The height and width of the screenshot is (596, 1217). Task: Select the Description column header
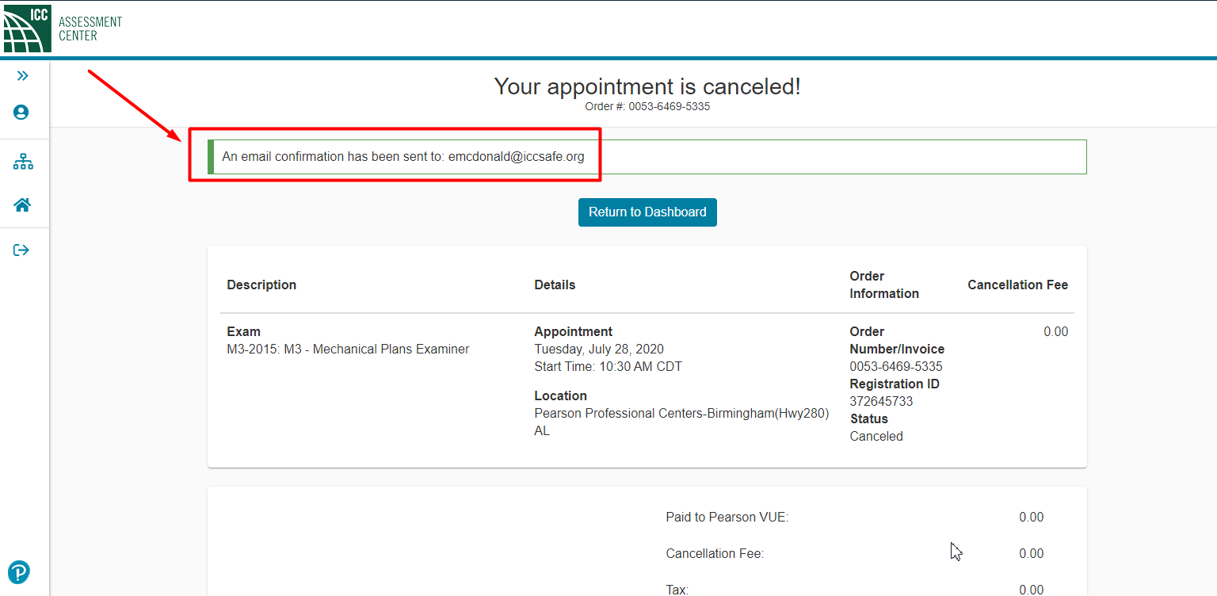tap(261, 285)
